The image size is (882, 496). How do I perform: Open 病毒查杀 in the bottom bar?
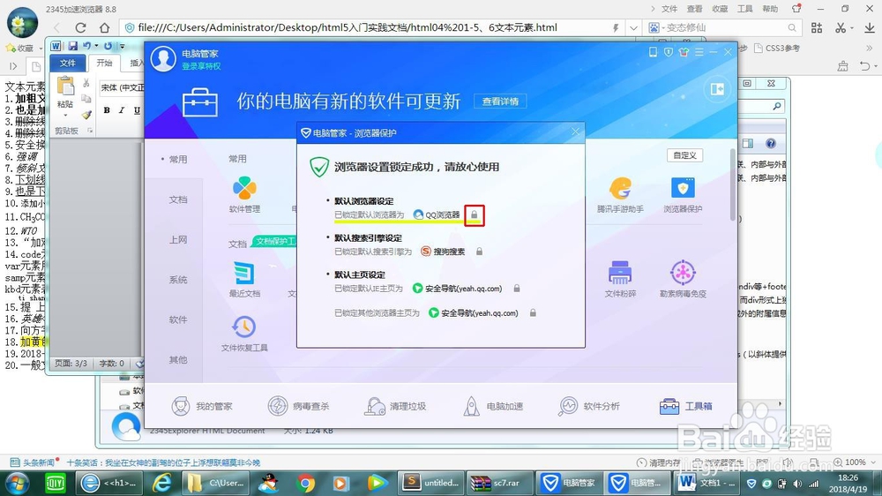pyautogui.click(x=298, y=406)
